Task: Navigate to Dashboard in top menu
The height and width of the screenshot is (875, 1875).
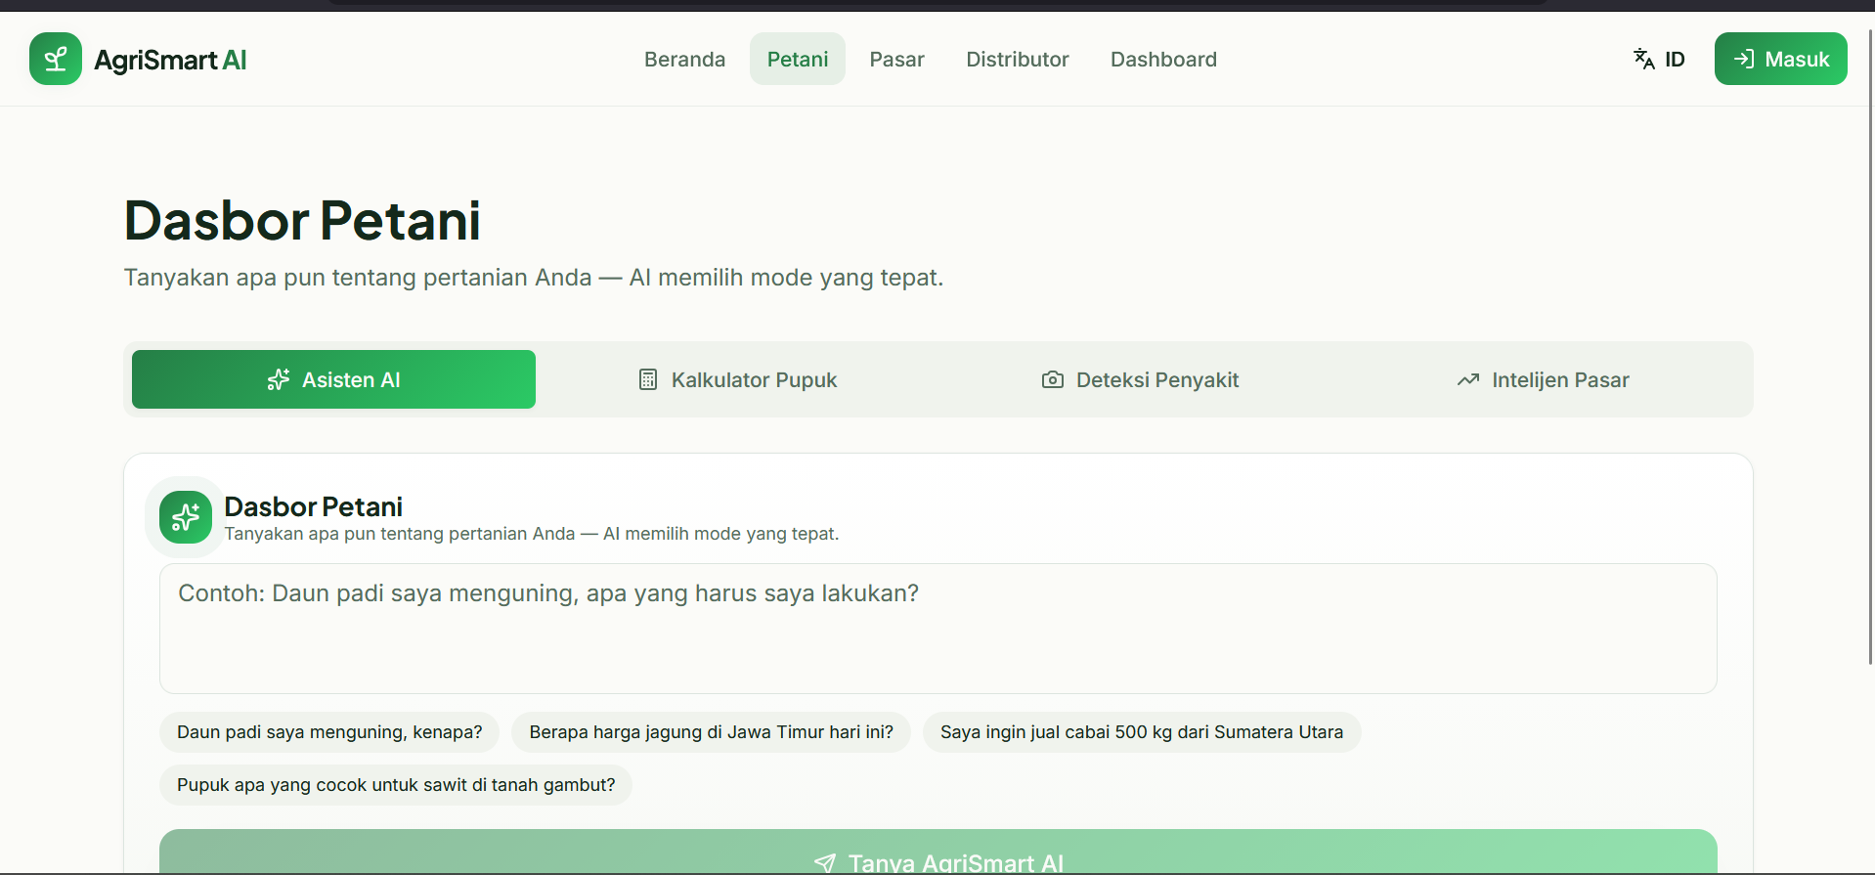Action: [1163, 59]
